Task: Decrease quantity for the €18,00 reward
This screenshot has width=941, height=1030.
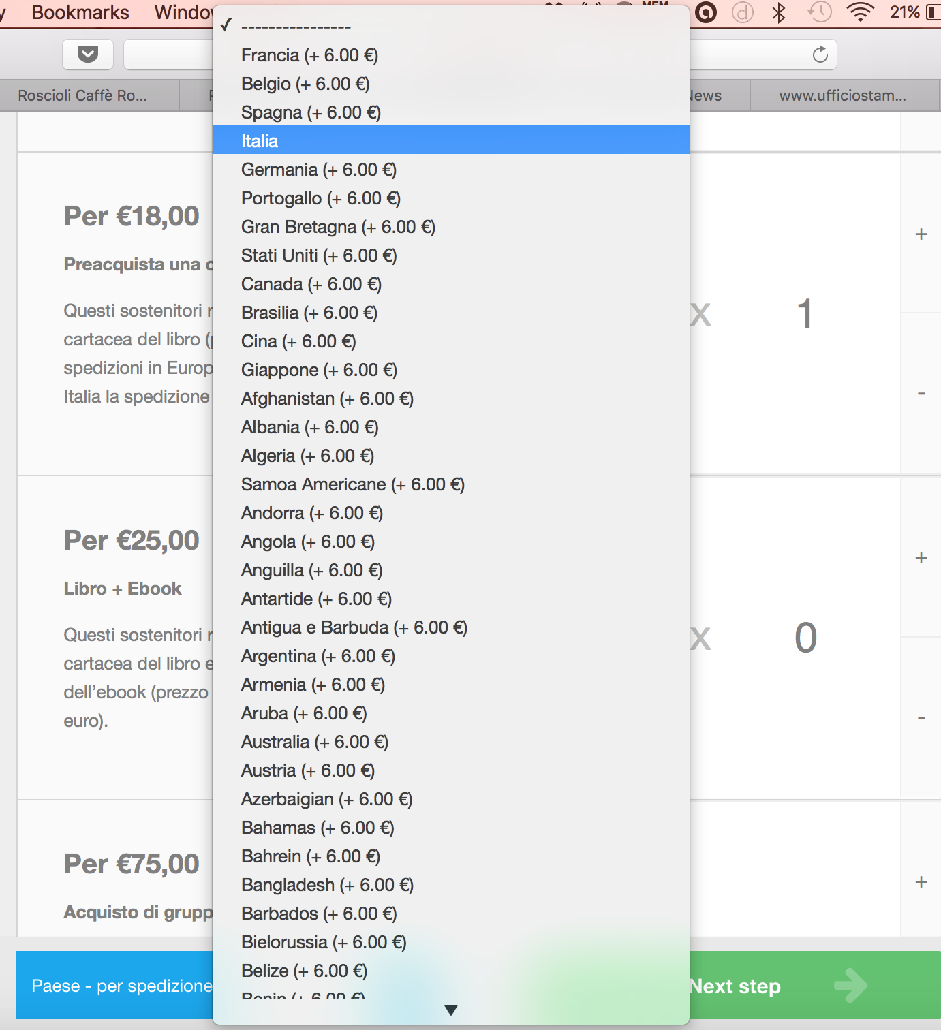Action: click(921, 394)
